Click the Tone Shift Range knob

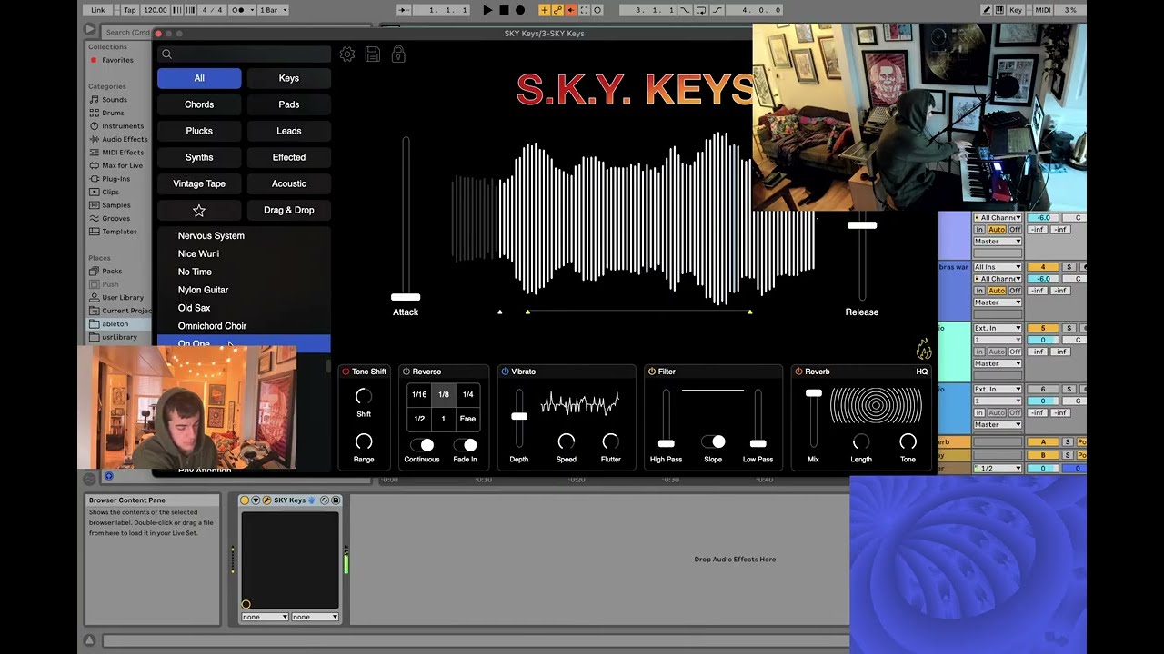pos(364,441)
